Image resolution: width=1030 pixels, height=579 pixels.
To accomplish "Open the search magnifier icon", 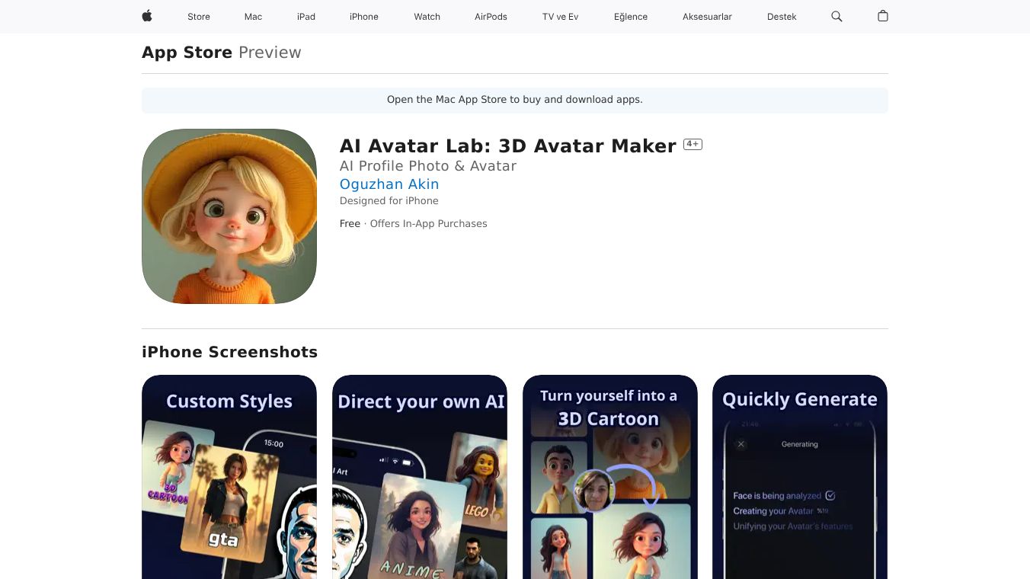I will [x=836, y=16].
